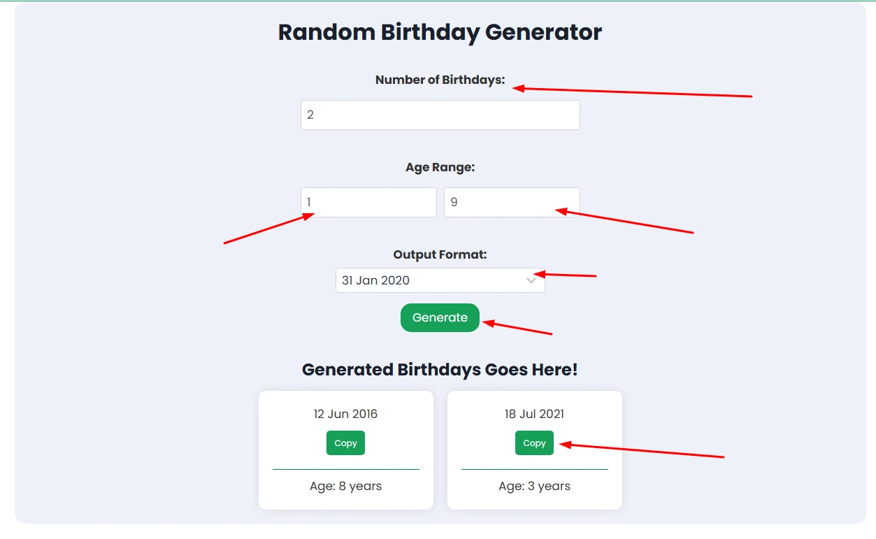
Task: Copy the 12 Jun 2016 birthday
Action: coord(345,443)
